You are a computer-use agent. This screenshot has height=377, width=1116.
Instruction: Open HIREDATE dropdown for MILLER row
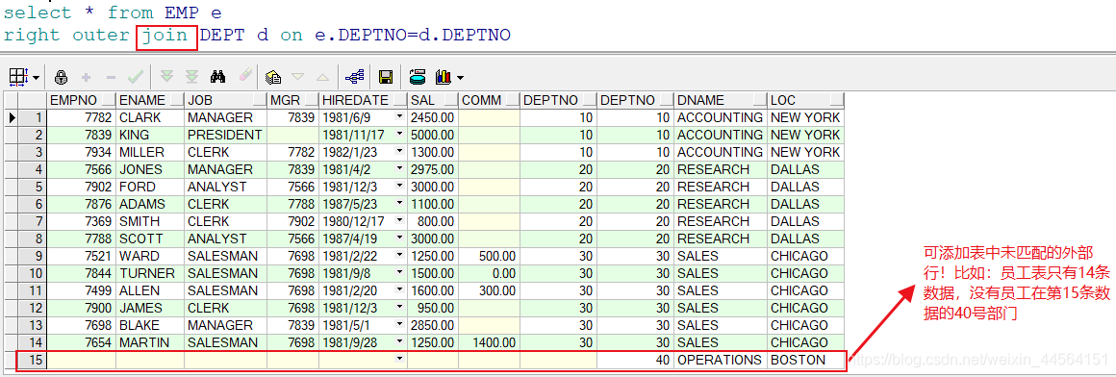coord(399,152)
